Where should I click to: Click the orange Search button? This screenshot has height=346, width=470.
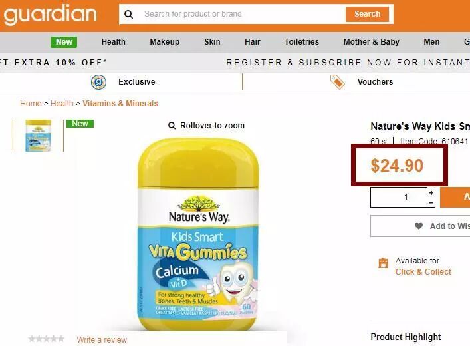pos(367,14)
